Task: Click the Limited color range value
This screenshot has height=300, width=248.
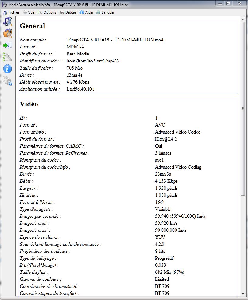Action: coord(162,279)
